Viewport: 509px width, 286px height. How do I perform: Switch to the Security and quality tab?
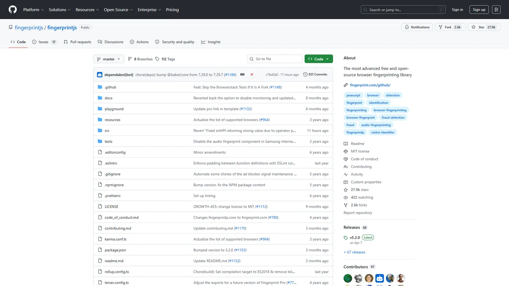[175, 42]
